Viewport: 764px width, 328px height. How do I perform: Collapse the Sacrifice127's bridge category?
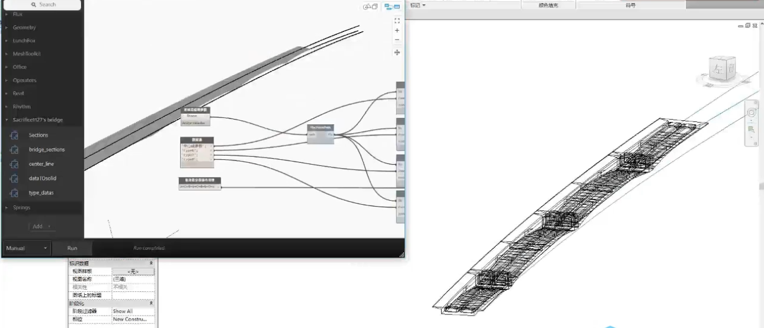pyautogui.click(x=37, y=120)
